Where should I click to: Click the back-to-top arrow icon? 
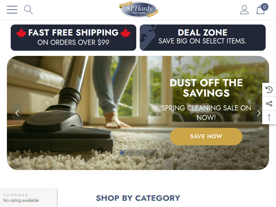pos(269,117)
